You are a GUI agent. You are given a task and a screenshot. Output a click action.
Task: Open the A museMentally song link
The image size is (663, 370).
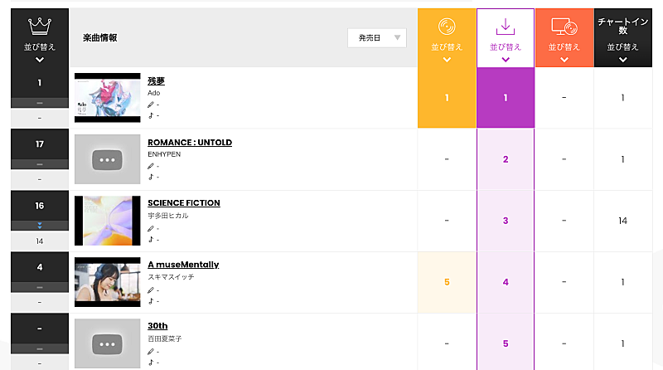(183, 265)
